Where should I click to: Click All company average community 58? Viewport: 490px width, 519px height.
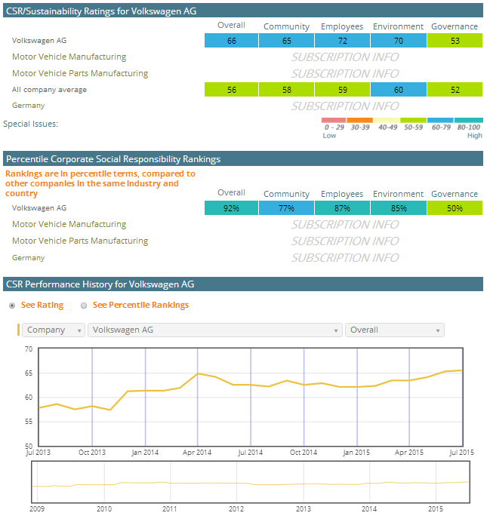287,90
